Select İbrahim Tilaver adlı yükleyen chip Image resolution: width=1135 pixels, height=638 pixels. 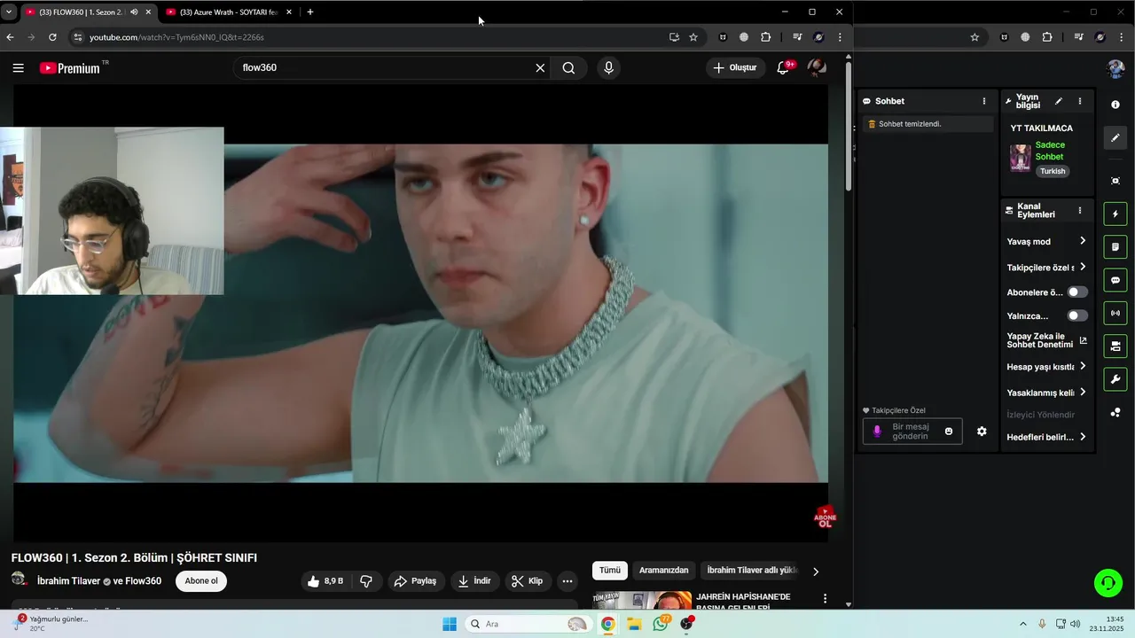click(x=752, y=571)
